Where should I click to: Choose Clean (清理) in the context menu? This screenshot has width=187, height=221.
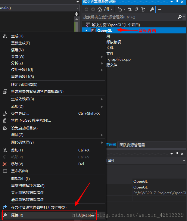coord(53,50)
